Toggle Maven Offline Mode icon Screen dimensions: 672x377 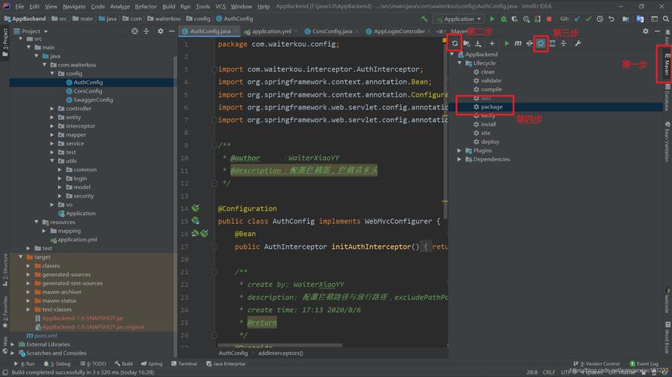529,43
